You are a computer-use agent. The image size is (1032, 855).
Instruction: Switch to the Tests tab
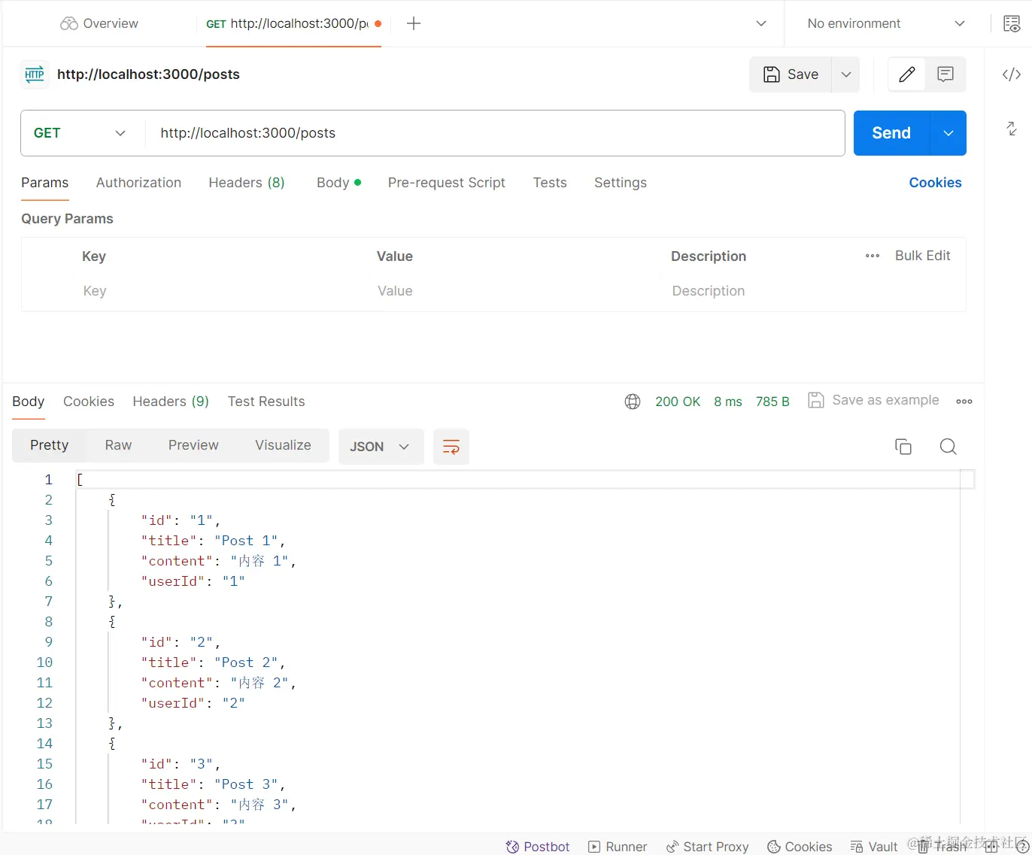[550, 183]
